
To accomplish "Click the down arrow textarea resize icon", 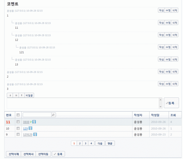I will pyautogui.click(x=10, y=96).
